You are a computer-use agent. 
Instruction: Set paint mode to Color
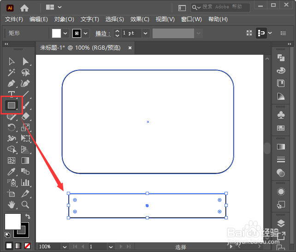point(9,246)
